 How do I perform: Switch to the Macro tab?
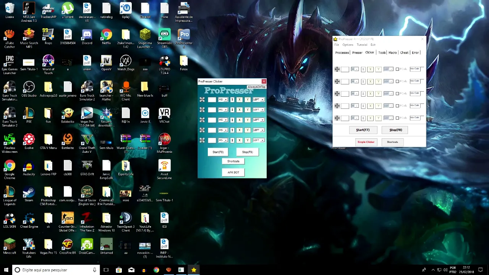point(393,53)
